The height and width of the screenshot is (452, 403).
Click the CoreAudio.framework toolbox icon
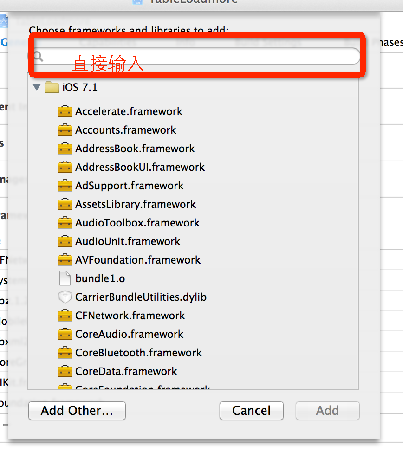[65, 334]
